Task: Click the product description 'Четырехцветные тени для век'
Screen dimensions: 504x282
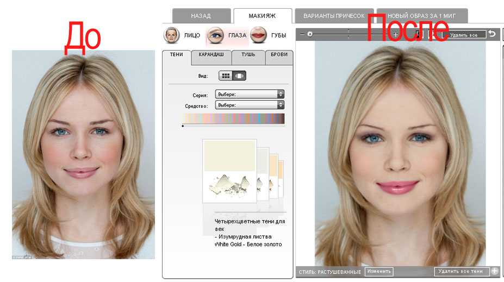Action: pos(250,225)
